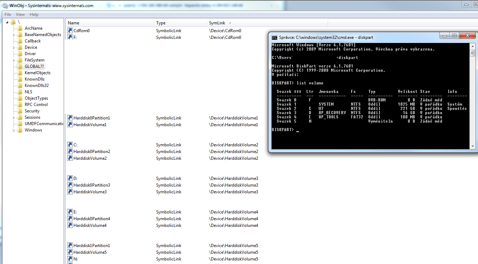Click the folder icon of Security
Screen dimensions: 478x264
tap(20, 111)
